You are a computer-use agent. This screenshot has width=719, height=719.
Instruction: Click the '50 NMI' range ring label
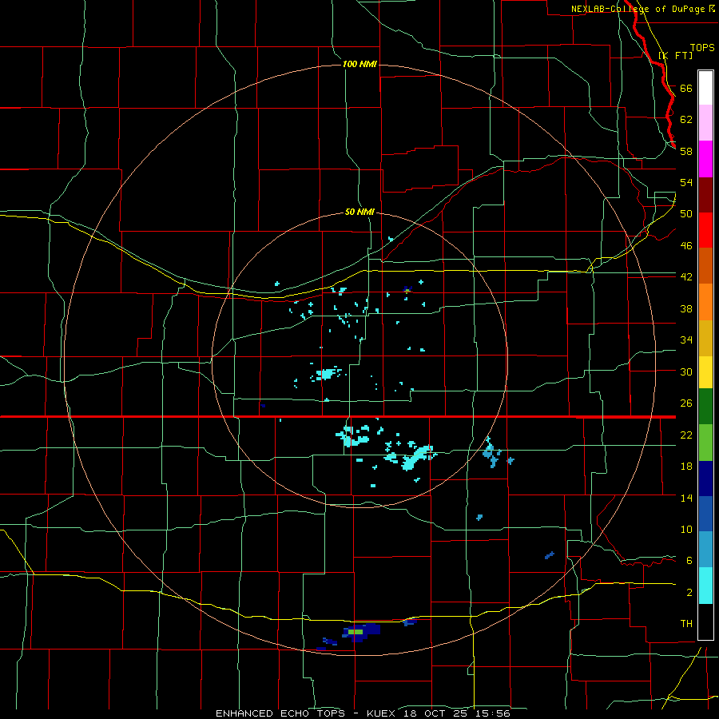[359, 212]
